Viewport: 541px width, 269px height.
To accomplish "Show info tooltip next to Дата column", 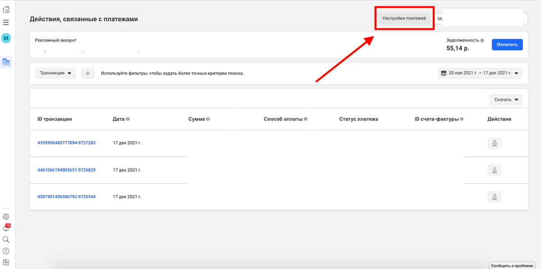I will pyautogui.click(x=128, y=119).
